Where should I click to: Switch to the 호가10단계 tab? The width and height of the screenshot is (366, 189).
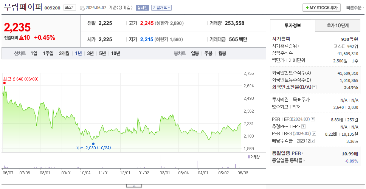pyautogui.click(x=338, y=25)
